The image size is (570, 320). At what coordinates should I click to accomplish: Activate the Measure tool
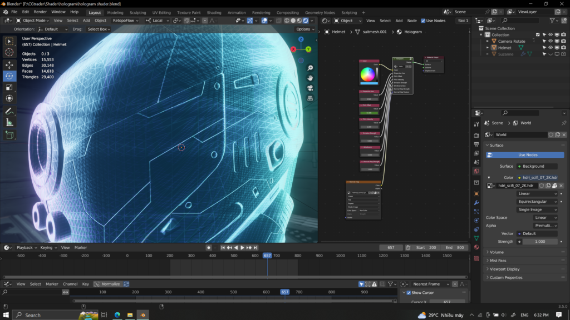[x=9, y=122]
